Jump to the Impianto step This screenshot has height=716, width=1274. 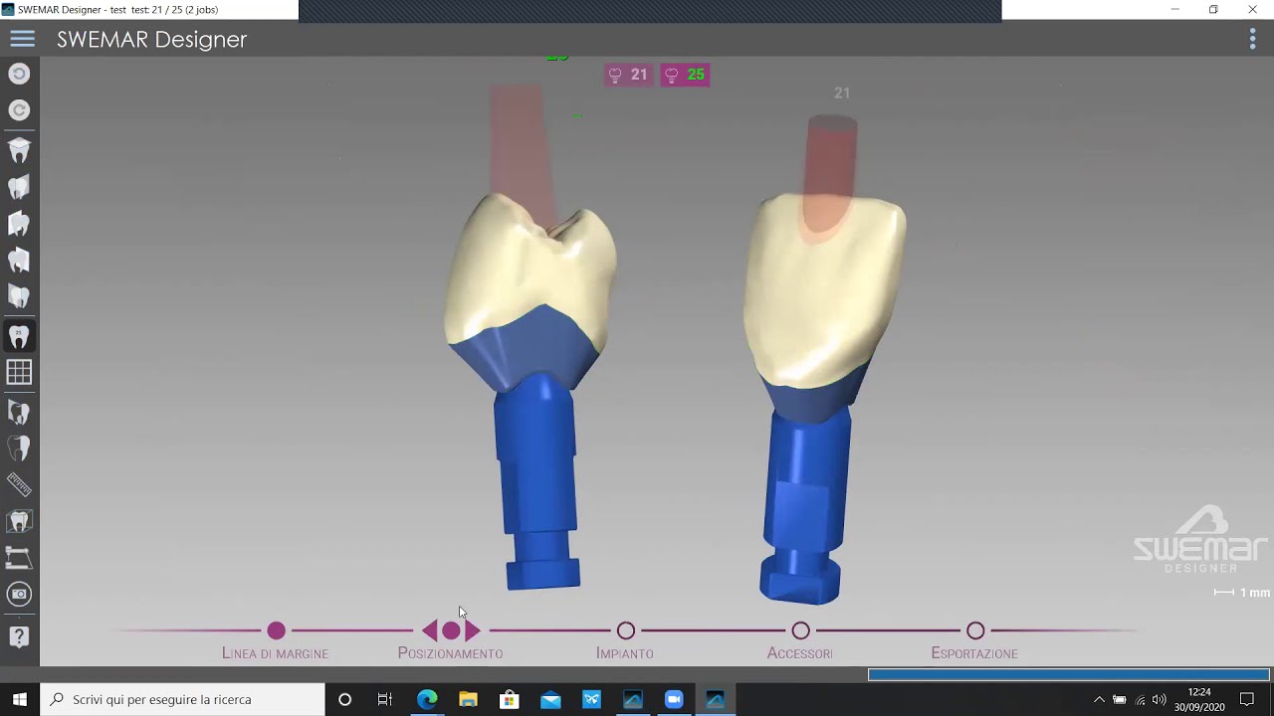[625, 630]
